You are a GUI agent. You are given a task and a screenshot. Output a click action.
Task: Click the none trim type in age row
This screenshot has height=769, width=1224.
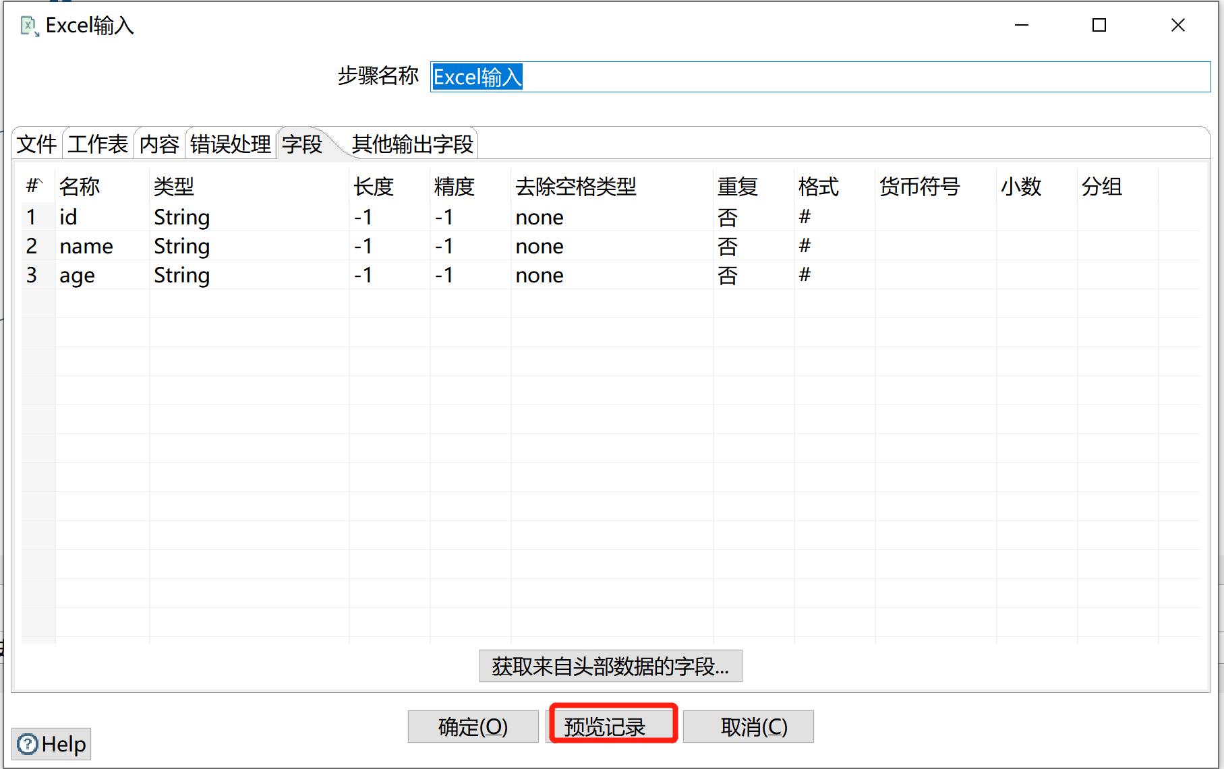tap(612, 275)
